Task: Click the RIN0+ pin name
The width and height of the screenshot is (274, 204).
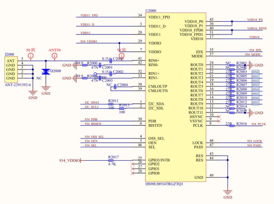Action: click(x=154, y=61)
